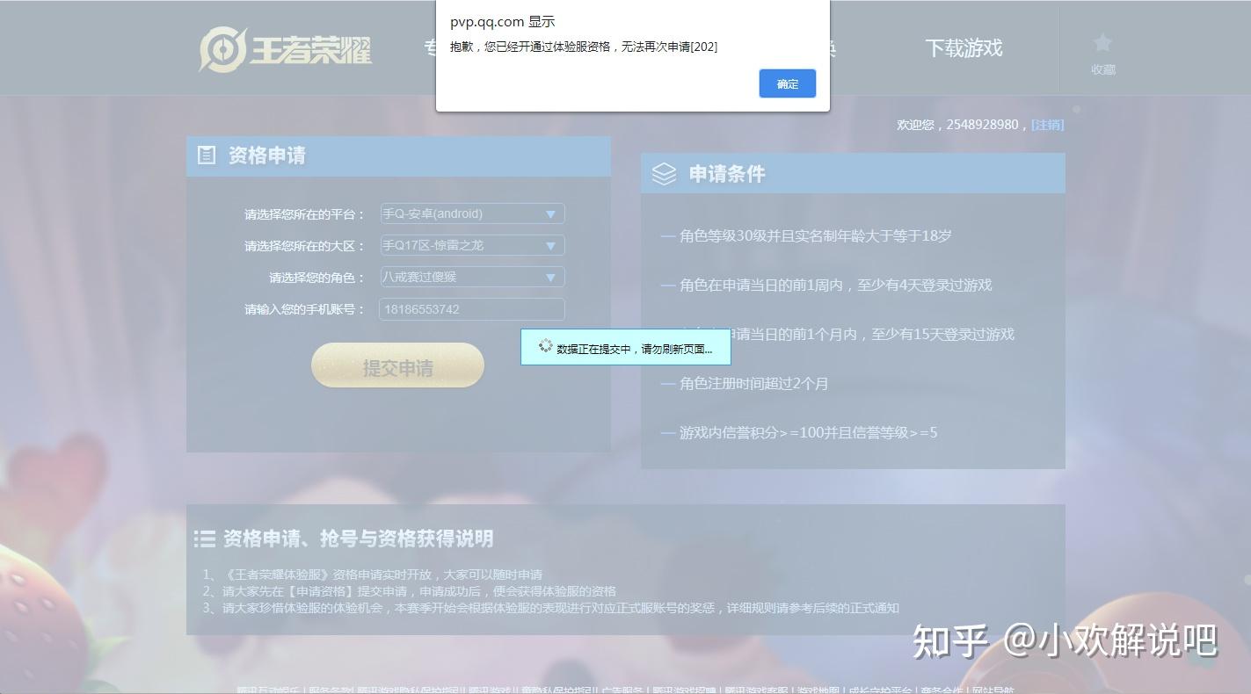Click the alert message ending with [202]
Image resolution: width=1251 pixels, height=694 pixels.
pyautogui.click(x=584, y=47)
